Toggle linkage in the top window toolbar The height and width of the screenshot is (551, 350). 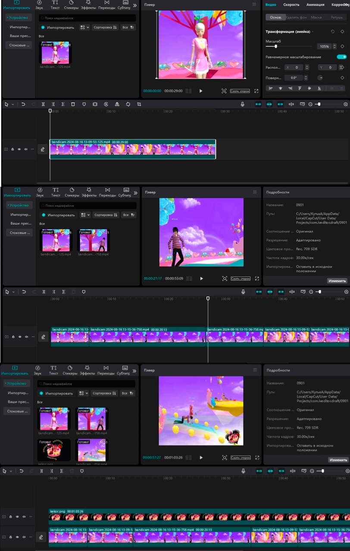280,104
